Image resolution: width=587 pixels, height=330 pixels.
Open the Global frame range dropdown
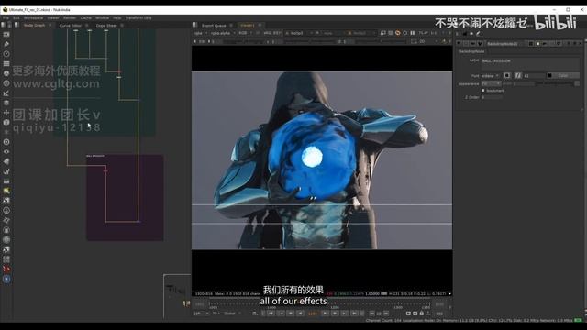[x=232, y=313]
